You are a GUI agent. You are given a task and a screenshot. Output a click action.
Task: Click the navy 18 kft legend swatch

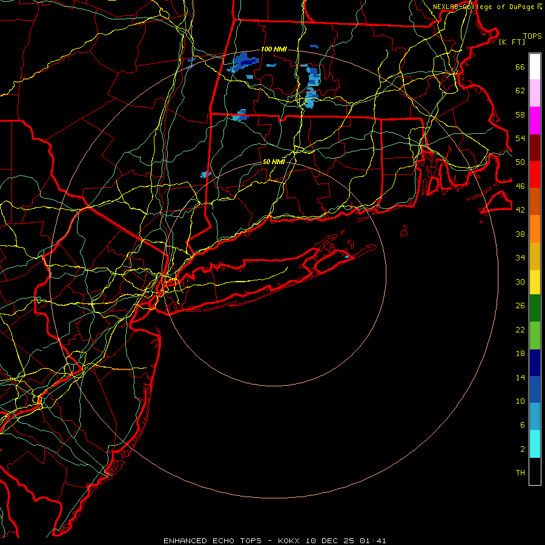coord(535,363)
